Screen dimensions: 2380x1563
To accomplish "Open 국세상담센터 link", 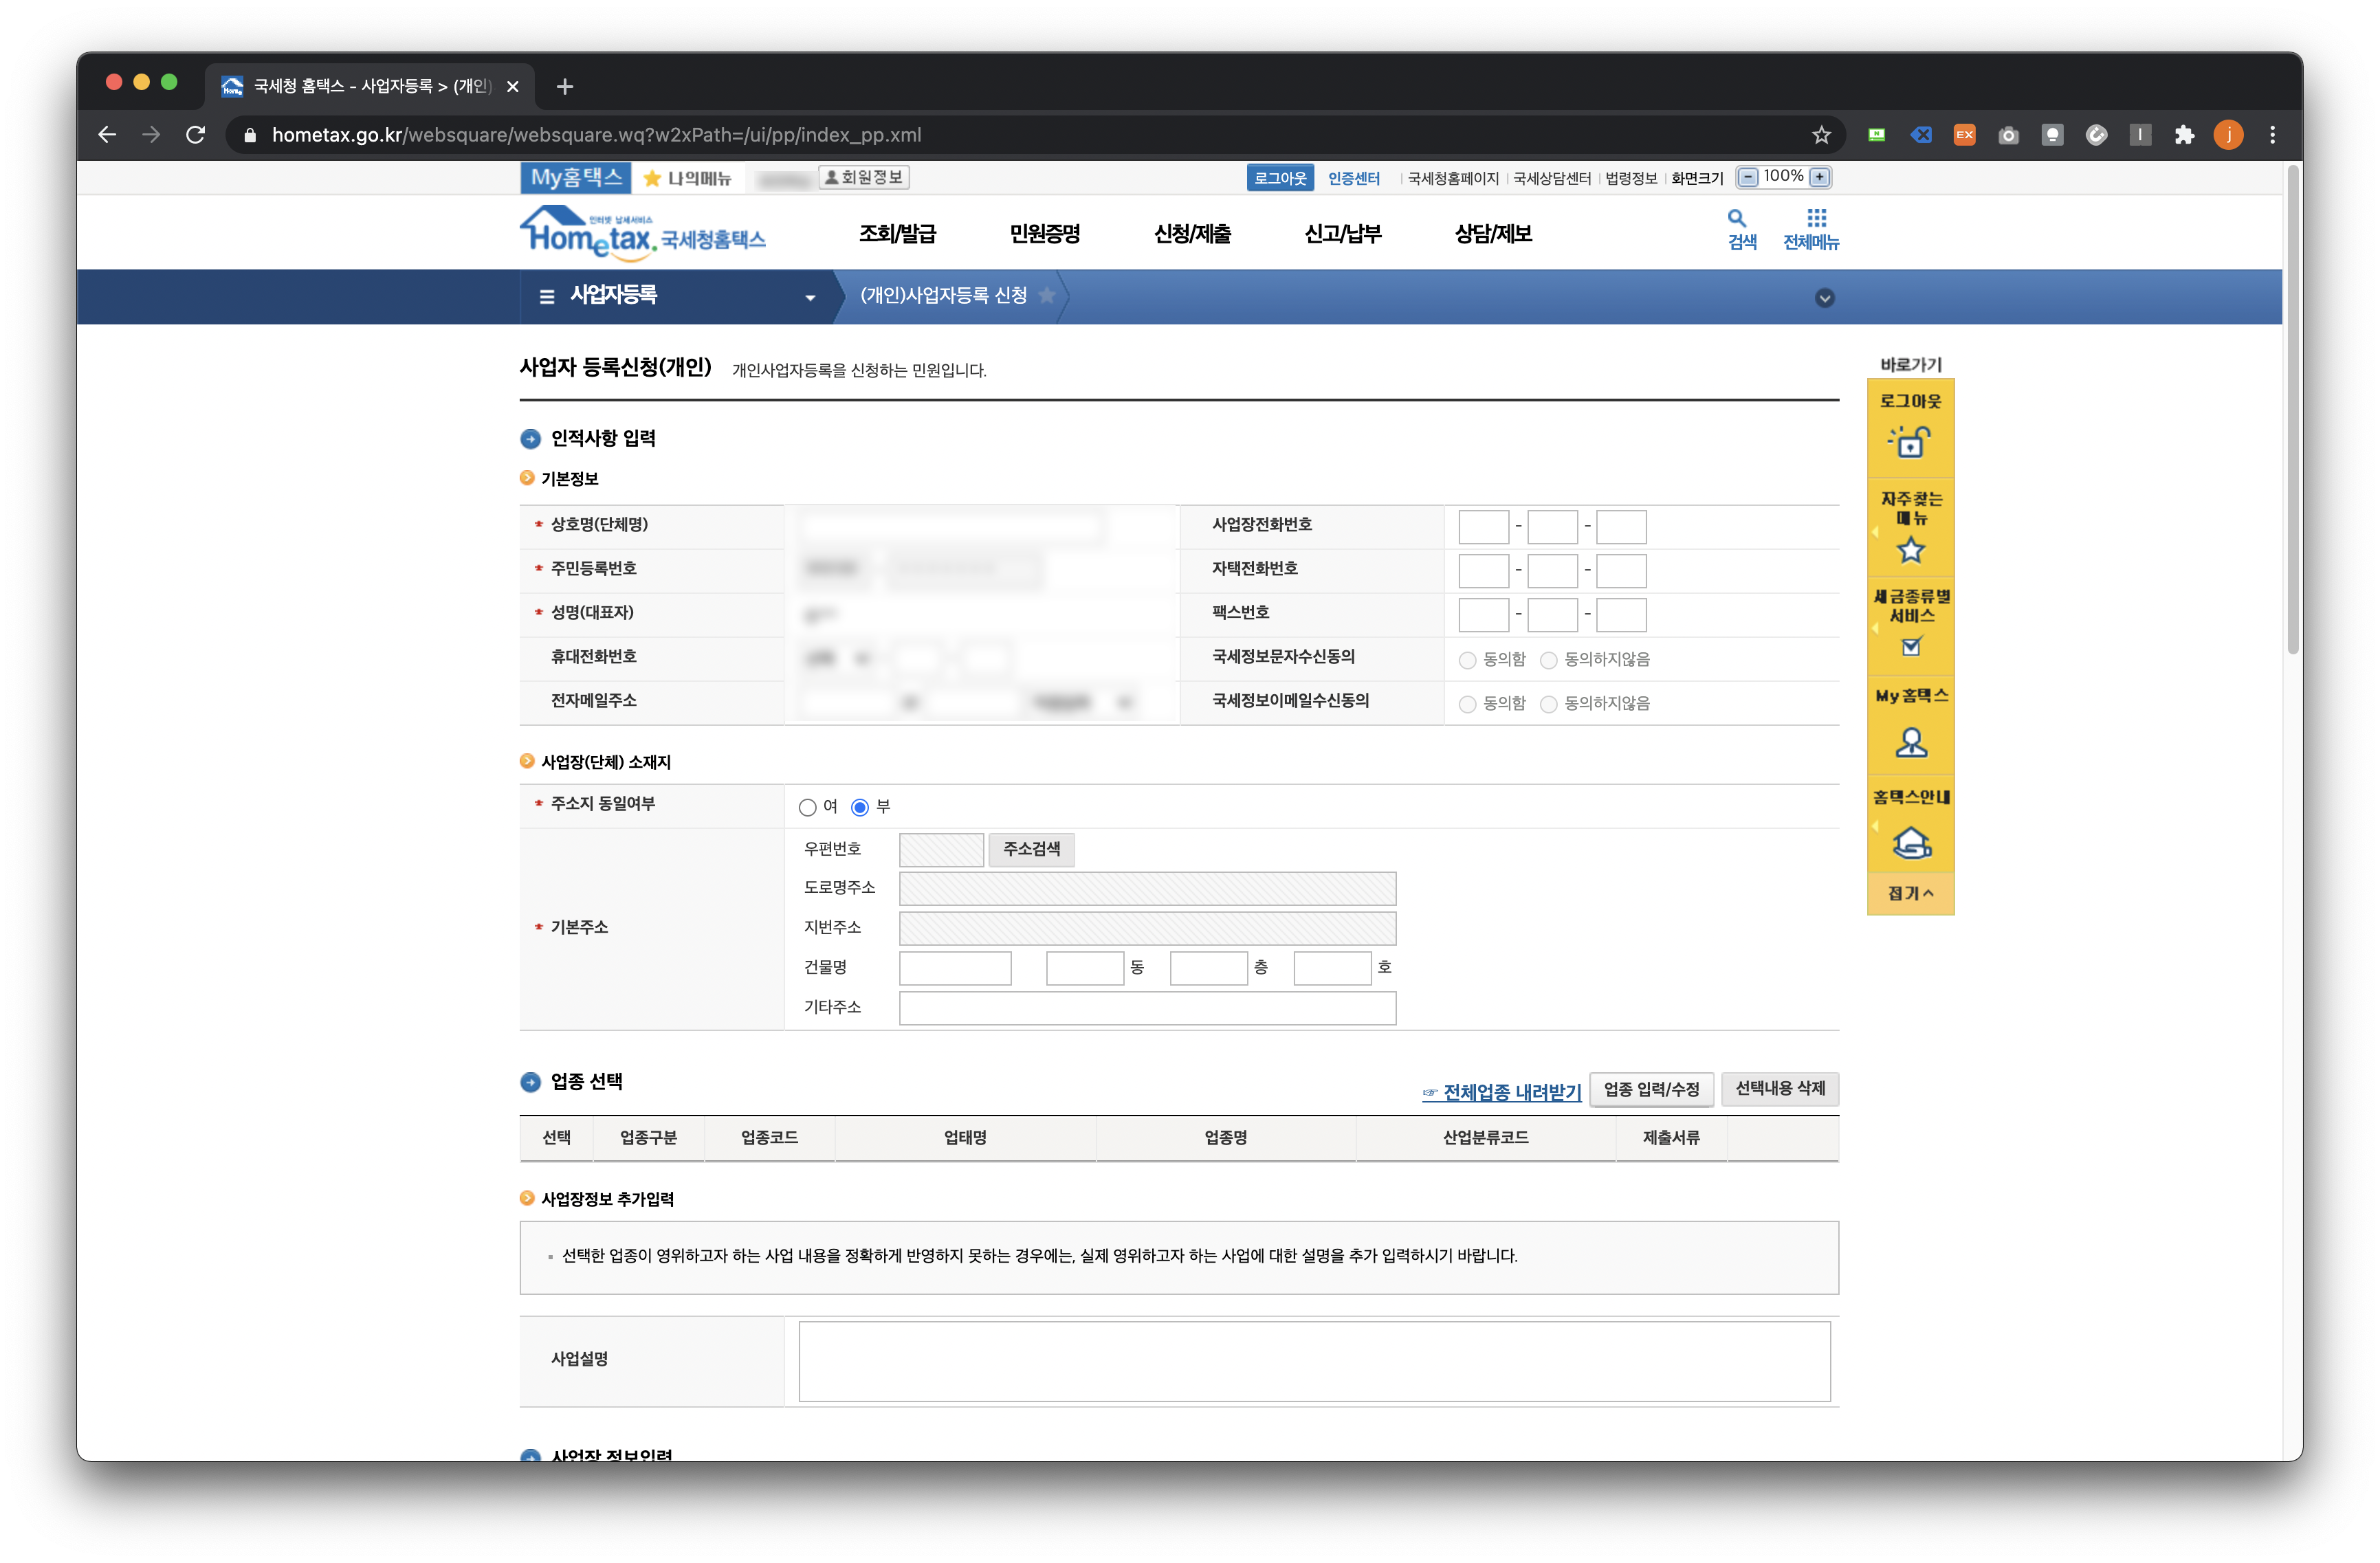I will 1551,178.
